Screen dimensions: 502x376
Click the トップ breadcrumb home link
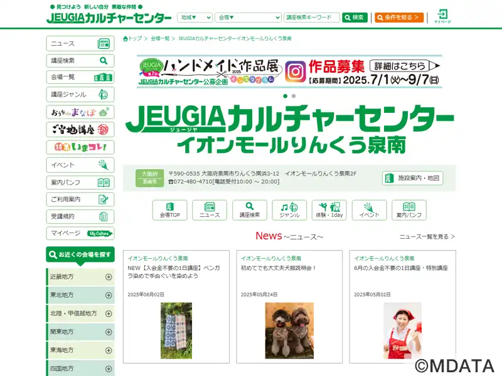coord(132,38)
